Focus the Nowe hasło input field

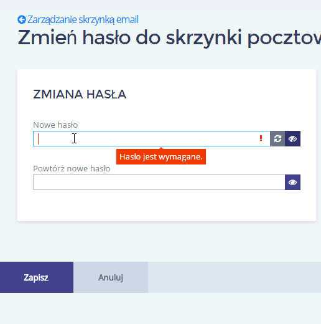(x=152, y=138)
